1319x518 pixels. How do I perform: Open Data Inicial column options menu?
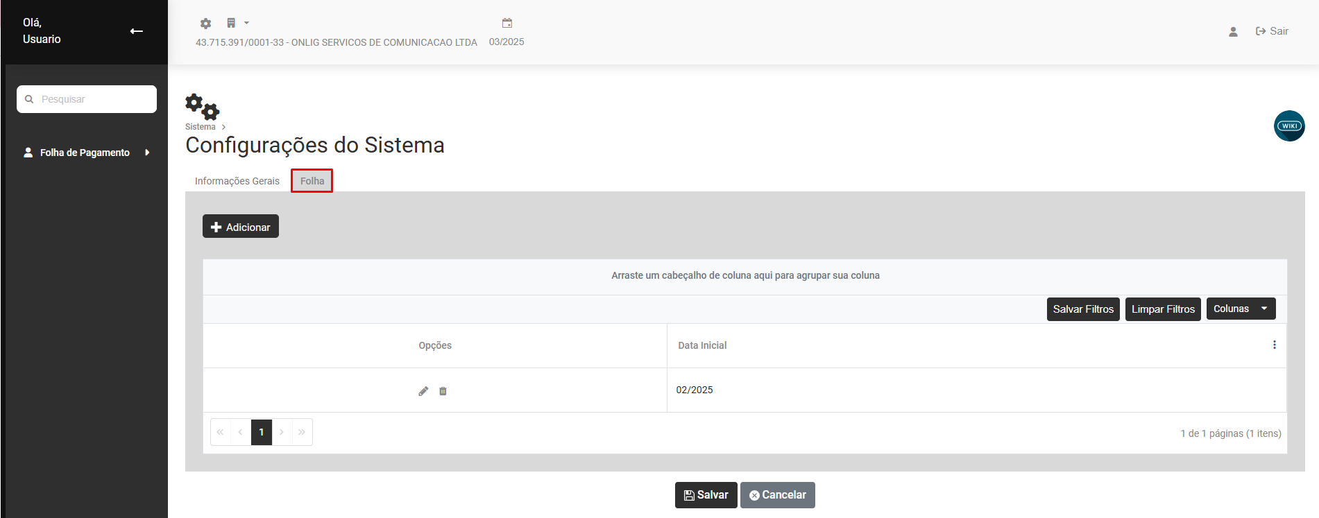[x=1274, y=345]
